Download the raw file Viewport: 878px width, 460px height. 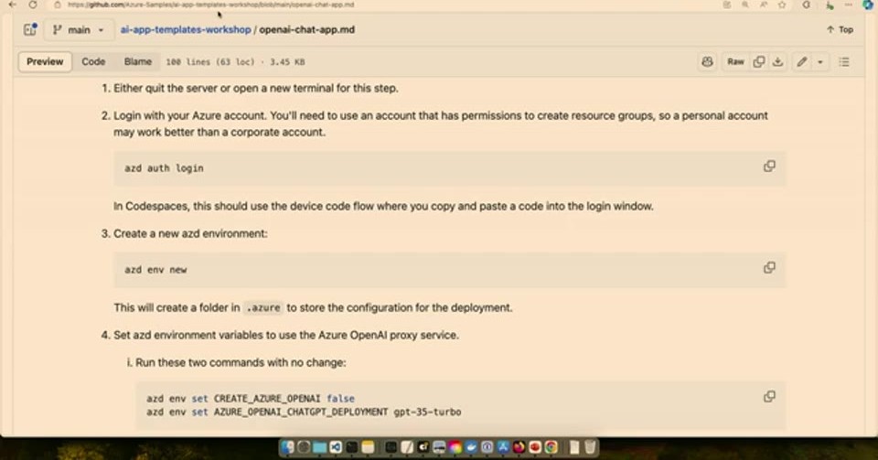pos(777,61)
